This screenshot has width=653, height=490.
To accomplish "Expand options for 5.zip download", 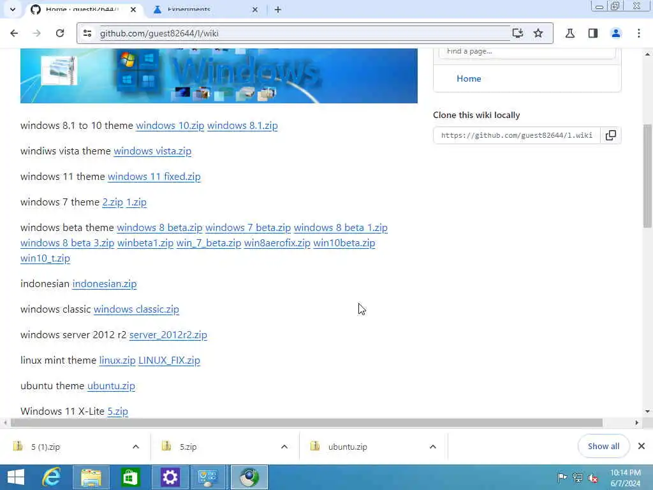I will point(284,447).
